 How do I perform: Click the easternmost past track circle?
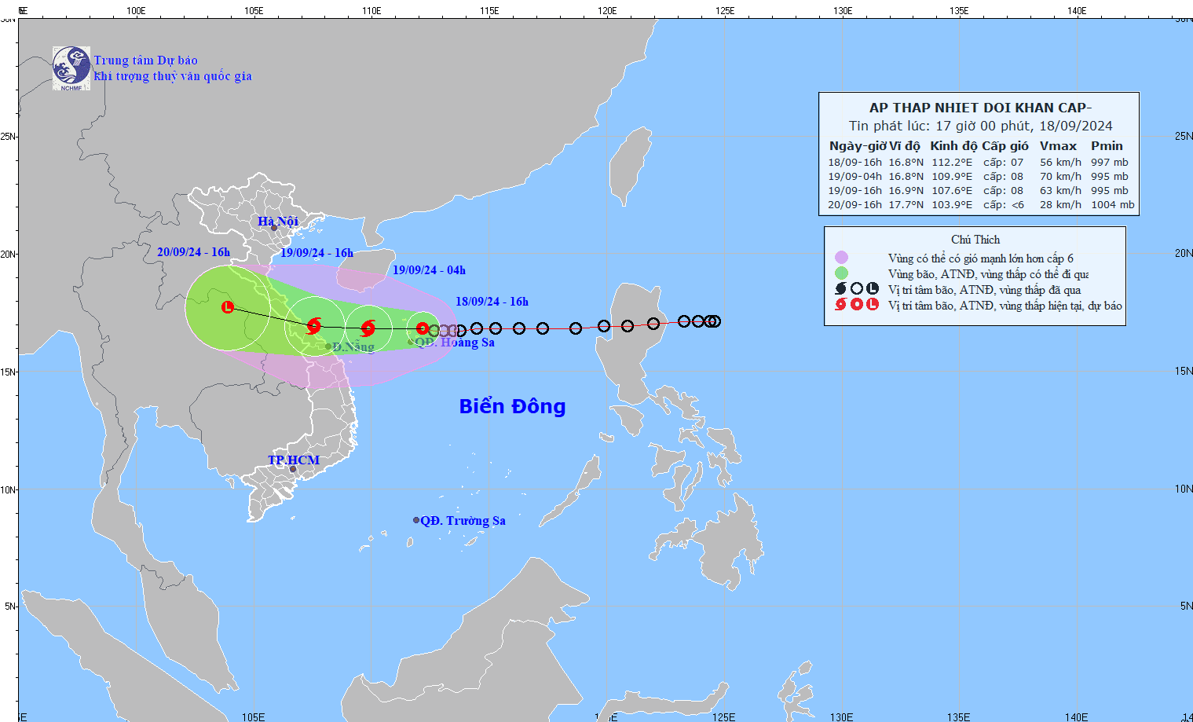coord(715,321)
